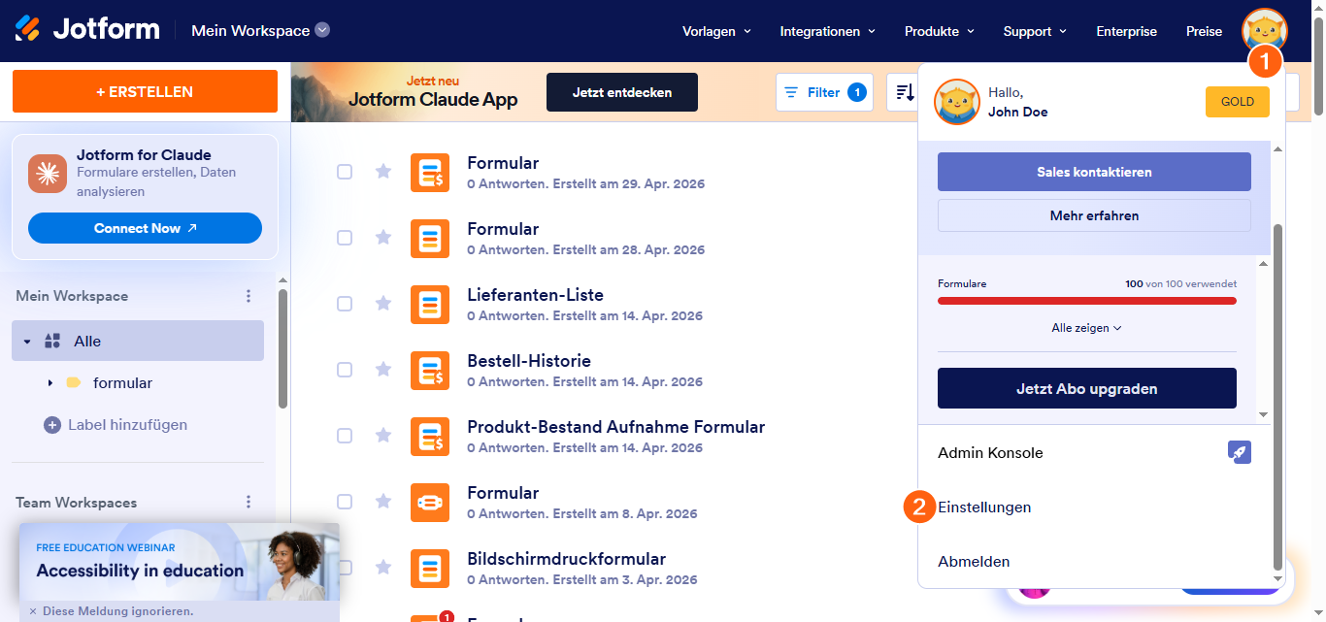
Task: Click the Lieferanten-Liste form icon
Action: (430, 305)
